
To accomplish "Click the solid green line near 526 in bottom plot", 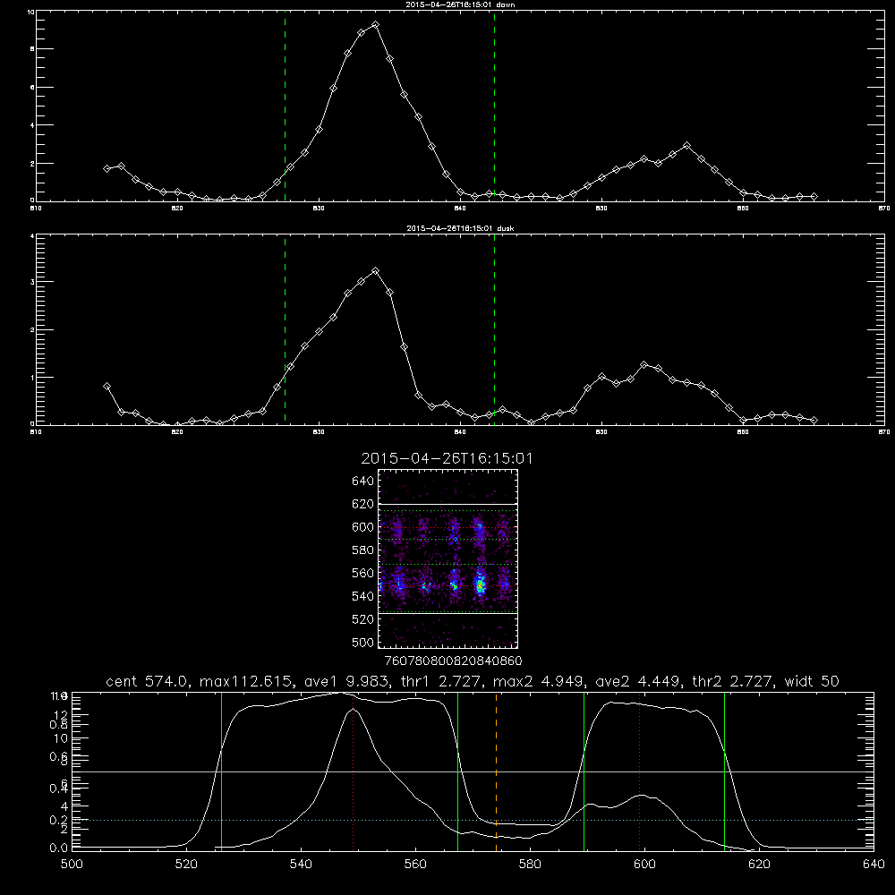I will (221, 771).
